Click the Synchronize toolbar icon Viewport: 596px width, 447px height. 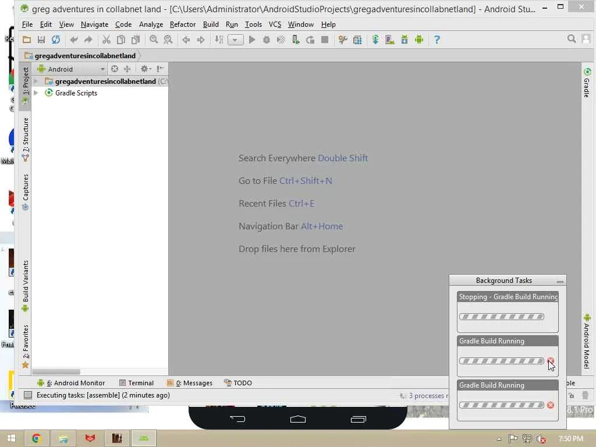pos(56,40)
